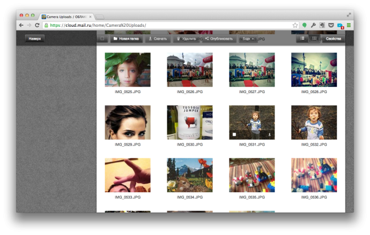Image resolution: width=370 pixels, height=235 pixels.
Task: Open the IMG_0529.JPG thumbnail
Action: pos(128,123)
